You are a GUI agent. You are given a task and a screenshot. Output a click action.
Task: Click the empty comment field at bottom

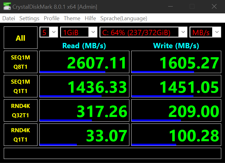(x=112, y=153)
